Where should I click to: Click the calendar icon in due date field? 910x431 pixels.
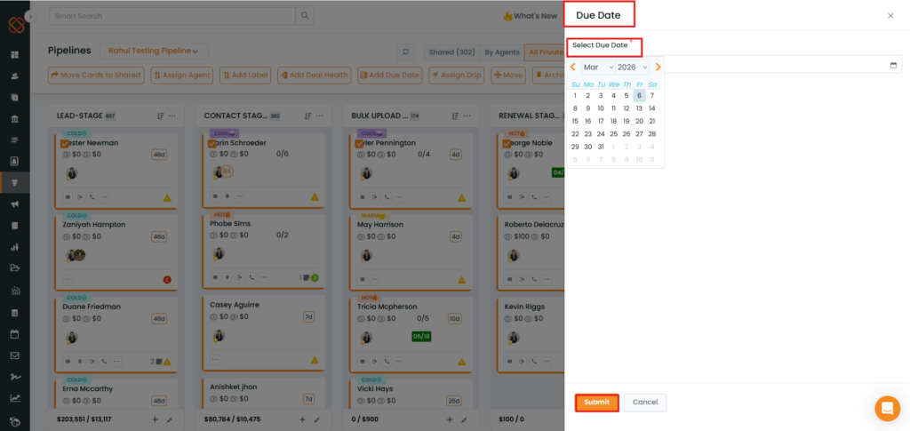[x=893, y=66]
